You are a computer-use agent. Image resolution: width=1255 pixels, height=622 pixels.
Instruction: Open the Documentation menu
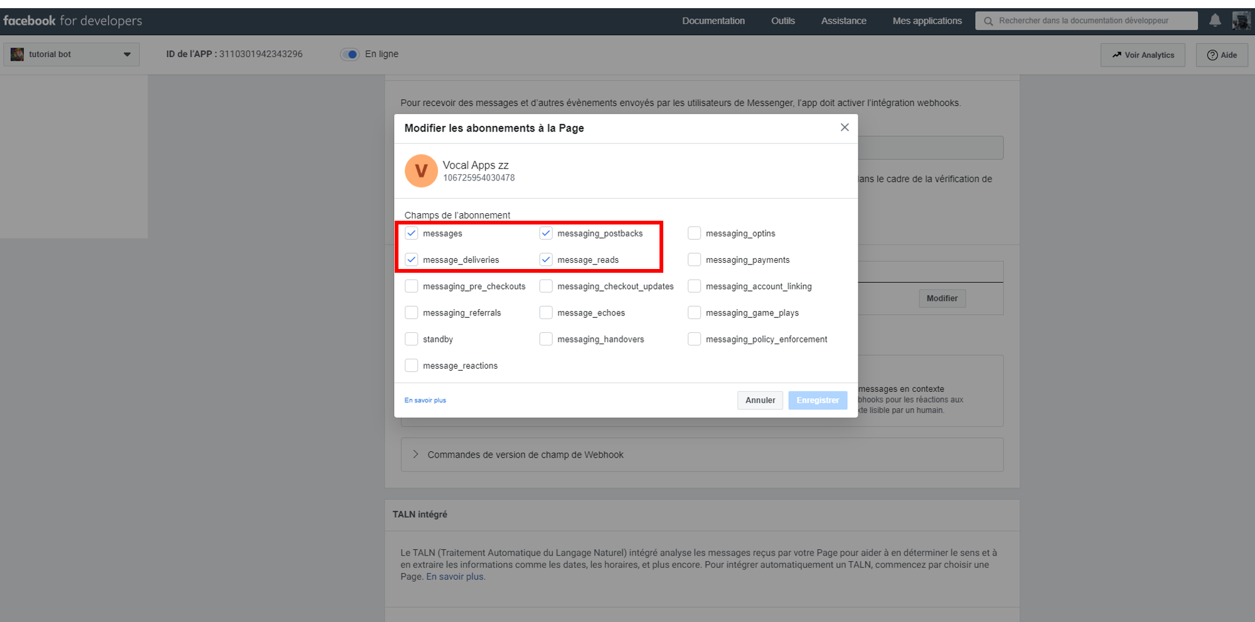coord(713,21)
